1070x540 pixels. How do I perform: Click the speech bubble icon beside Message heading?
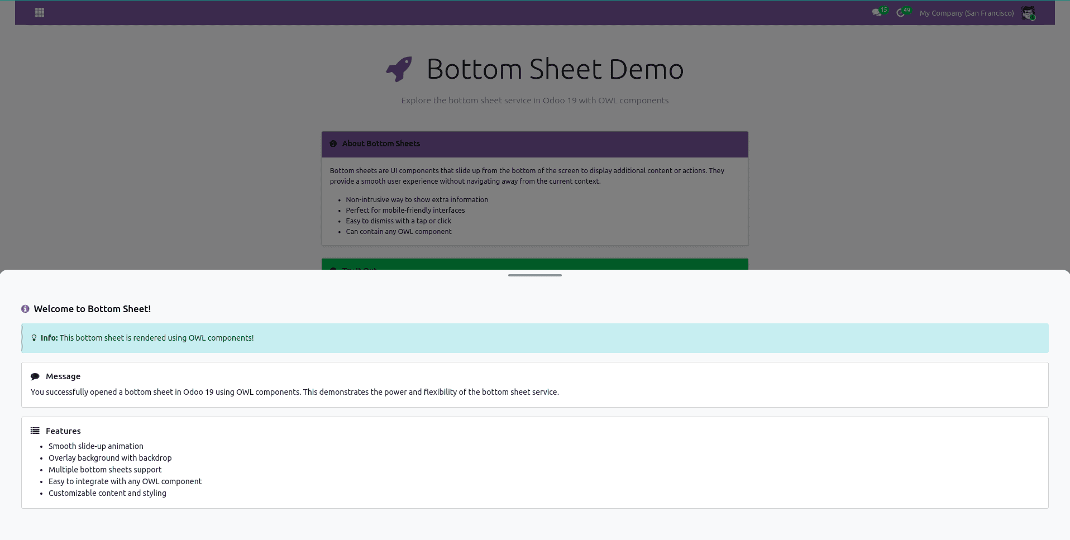(x=35, y=376)
